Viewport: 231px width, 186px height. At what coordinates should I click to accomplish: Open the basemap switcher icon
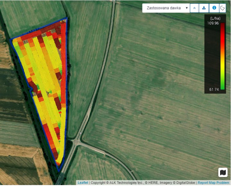[223, 173]
